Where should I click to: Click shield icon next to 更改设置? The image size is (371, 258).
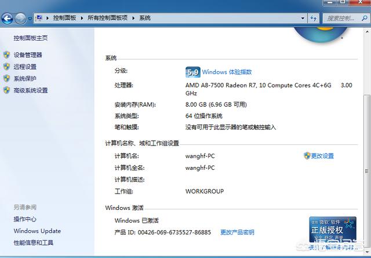307,156
